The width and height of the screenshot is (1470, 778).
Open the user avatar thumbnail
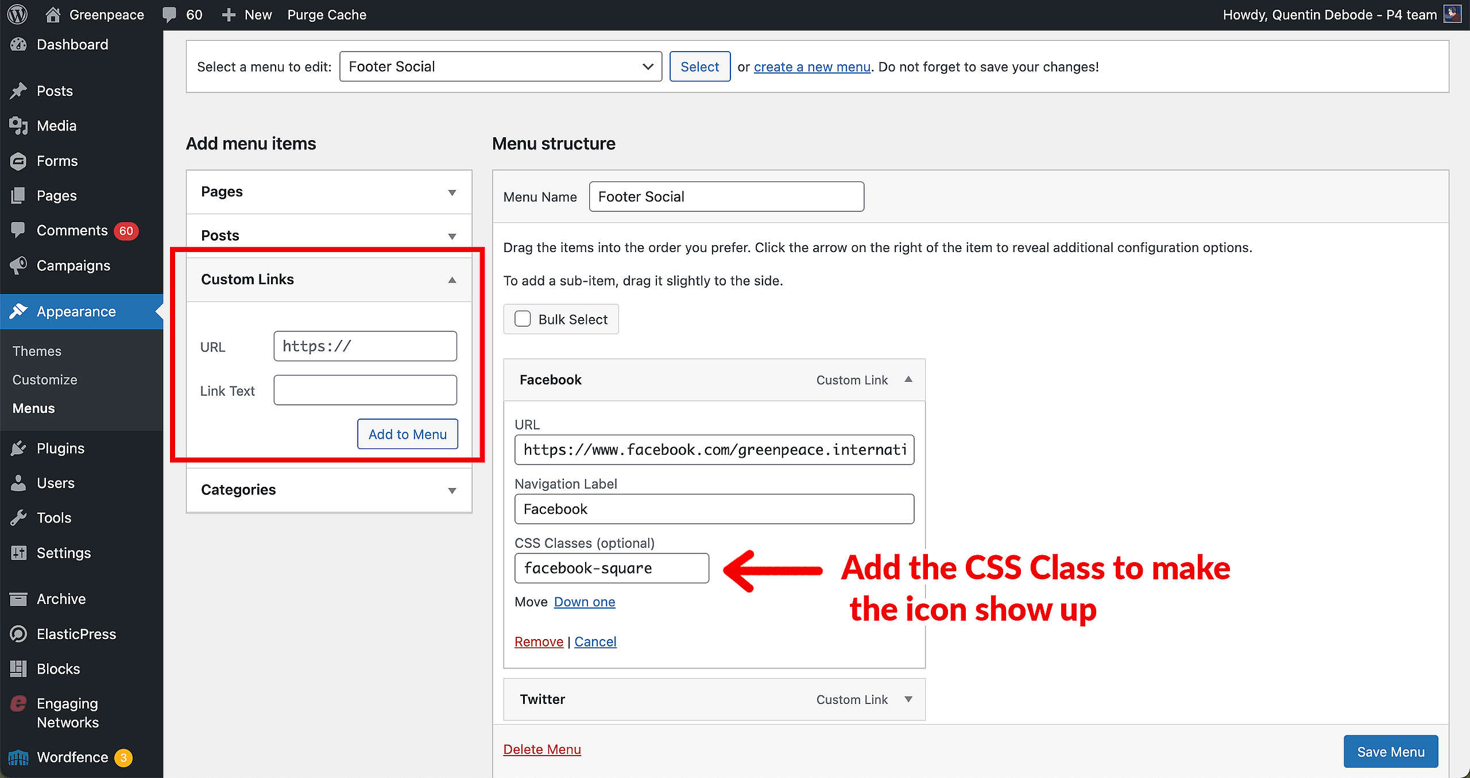click(1453, 14)
